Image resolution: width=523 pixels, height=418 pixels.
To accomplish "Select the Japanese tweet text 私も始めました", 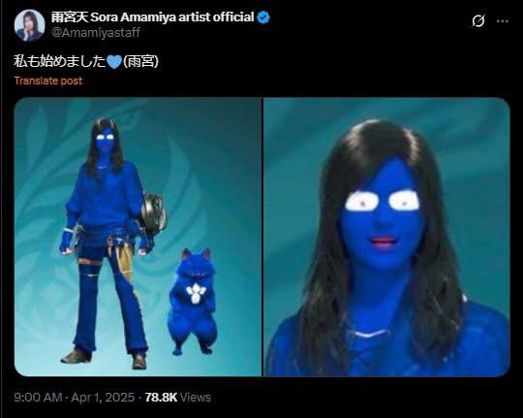I will [x=60, y=61].
